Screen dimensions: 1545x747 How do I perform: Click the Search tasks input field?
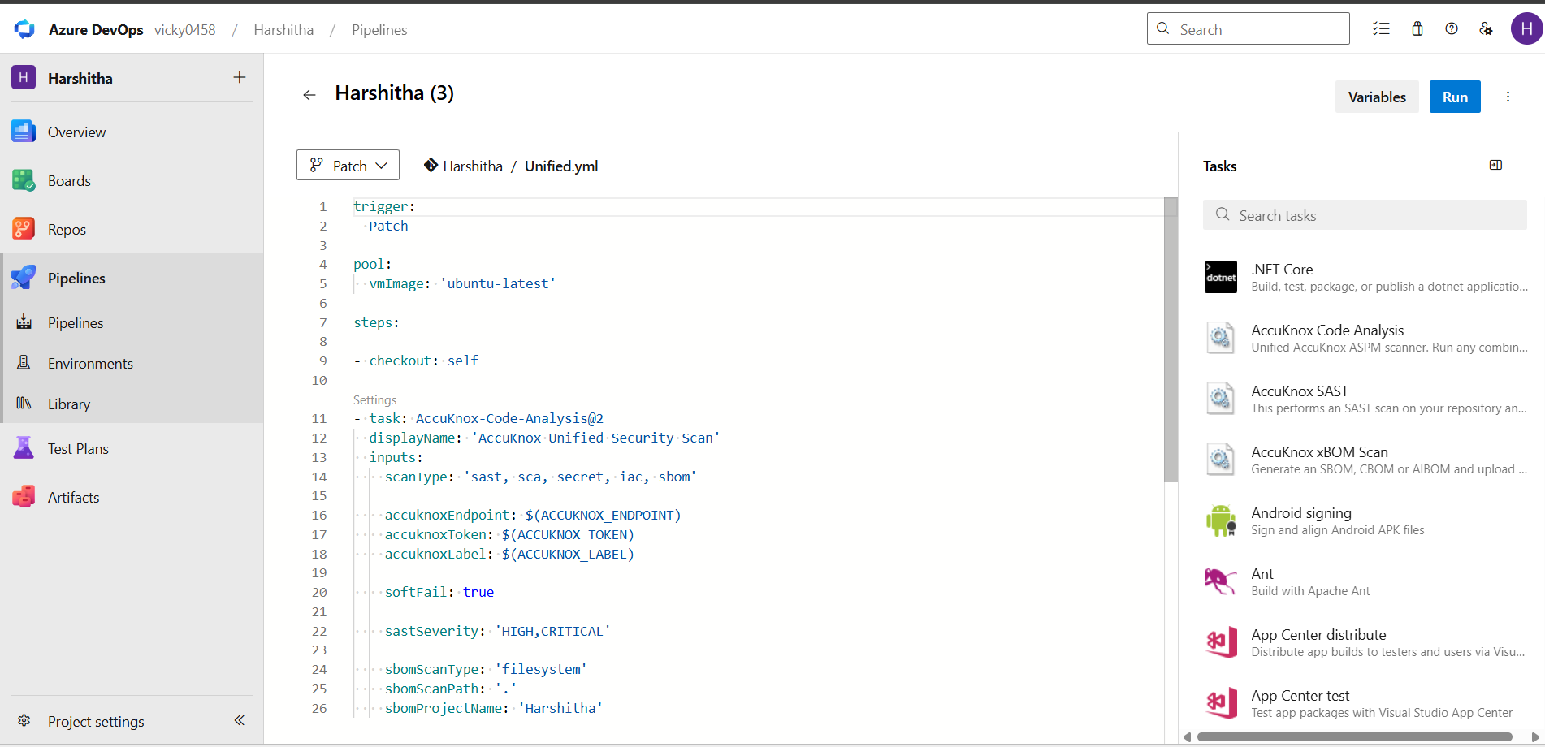point(1365,215)
